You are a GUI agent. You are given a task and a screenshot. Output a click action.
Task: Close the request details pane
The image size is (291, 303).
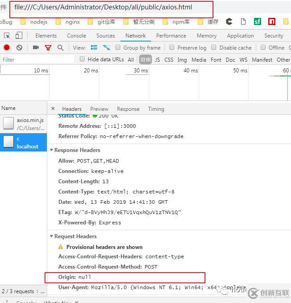click(53, 109)
